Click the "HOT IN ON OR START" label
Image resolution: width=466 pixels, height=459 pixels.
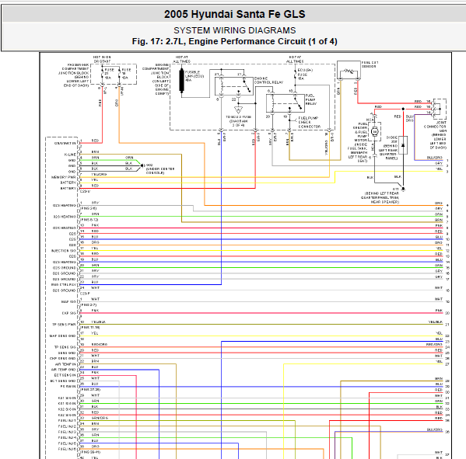(102, 59)
